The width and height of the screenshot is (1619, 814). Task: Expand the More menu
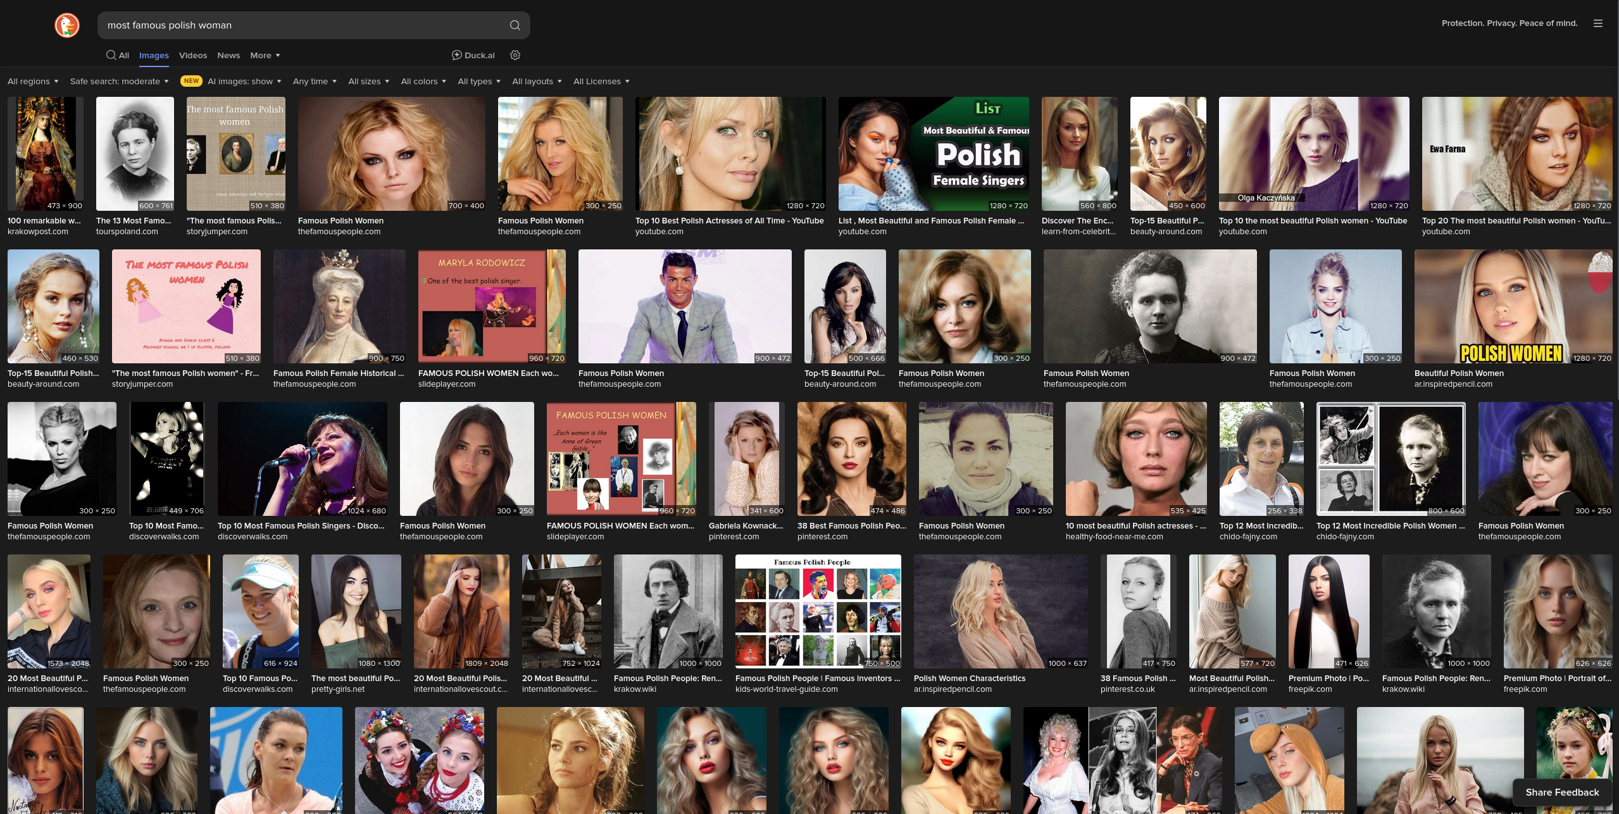pos(265,55)
